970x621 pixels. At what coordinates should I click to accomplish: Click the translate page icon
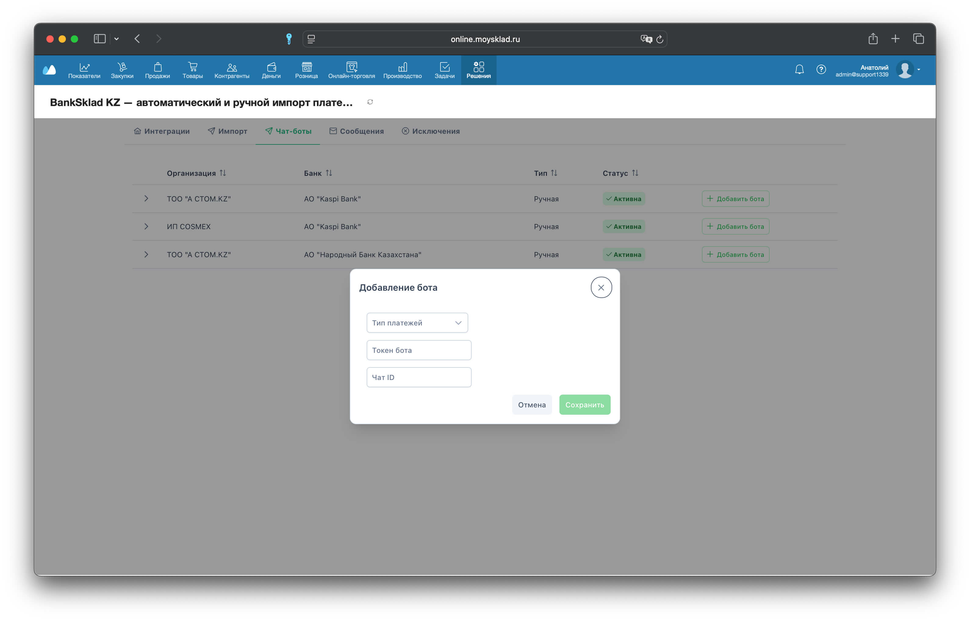646,39
